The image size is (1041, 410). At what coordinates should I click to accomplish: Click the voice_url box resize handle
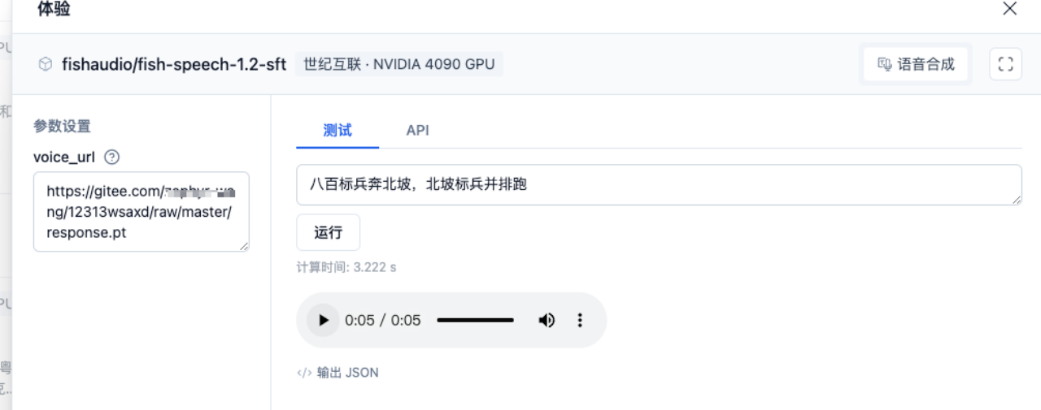pos(244,246)
